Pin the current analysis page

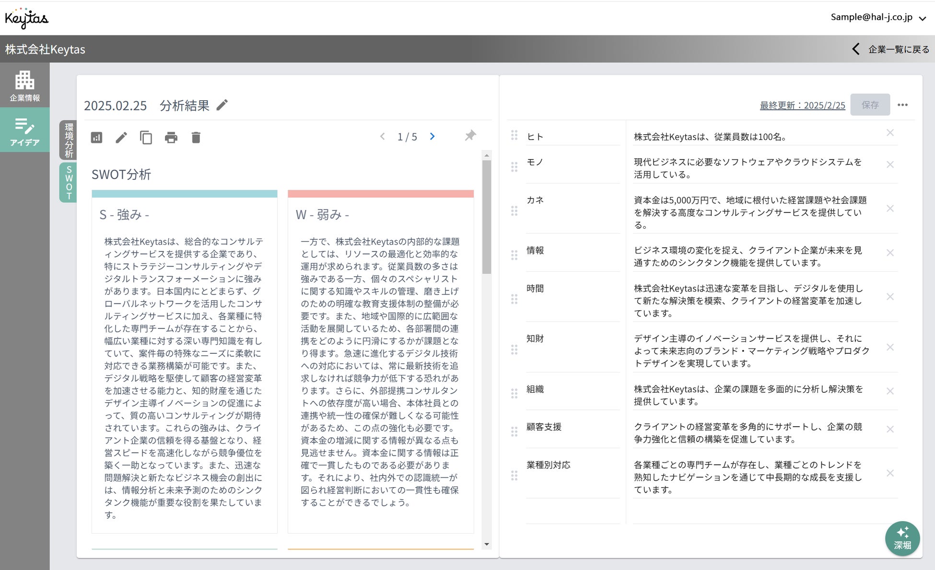point(470,136)
